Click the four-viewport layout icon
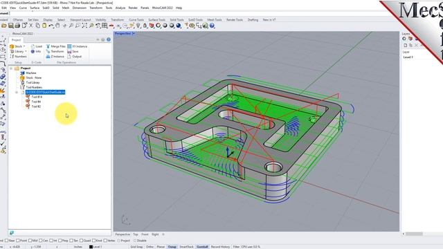 [x=105, y=26]
